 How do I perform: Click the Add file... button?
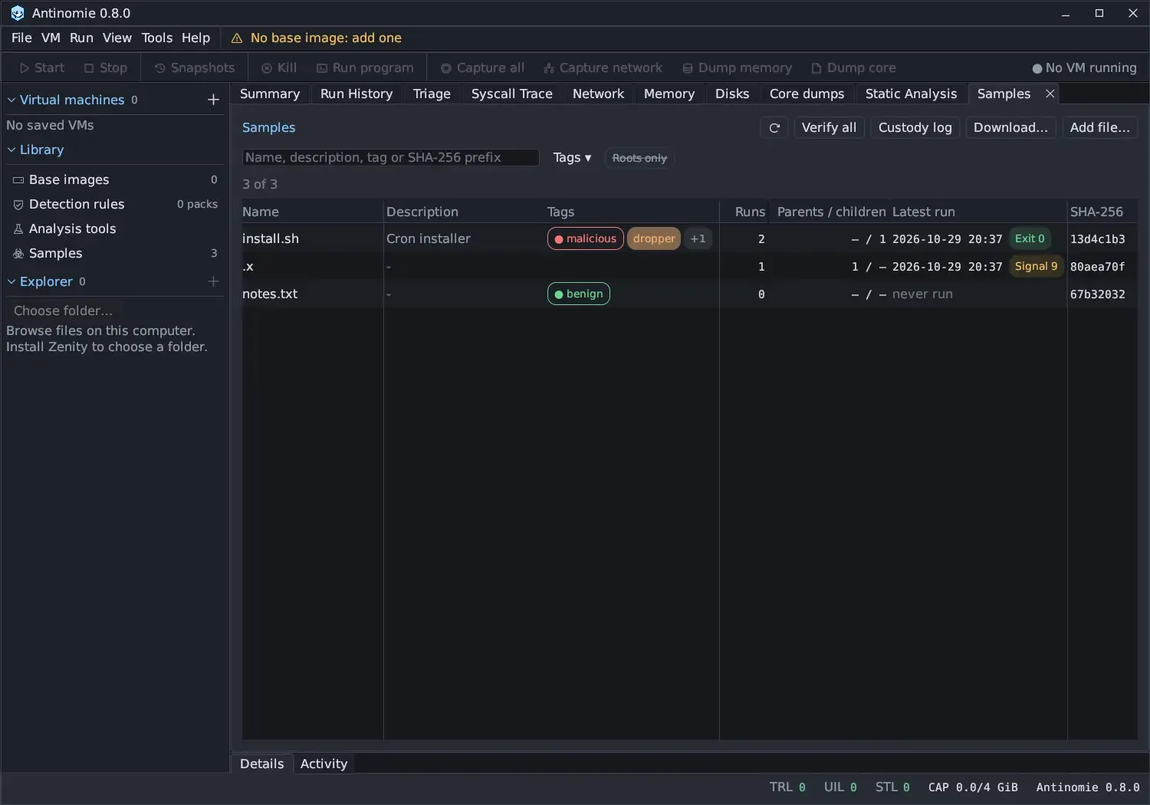[x=1099, y=127]
